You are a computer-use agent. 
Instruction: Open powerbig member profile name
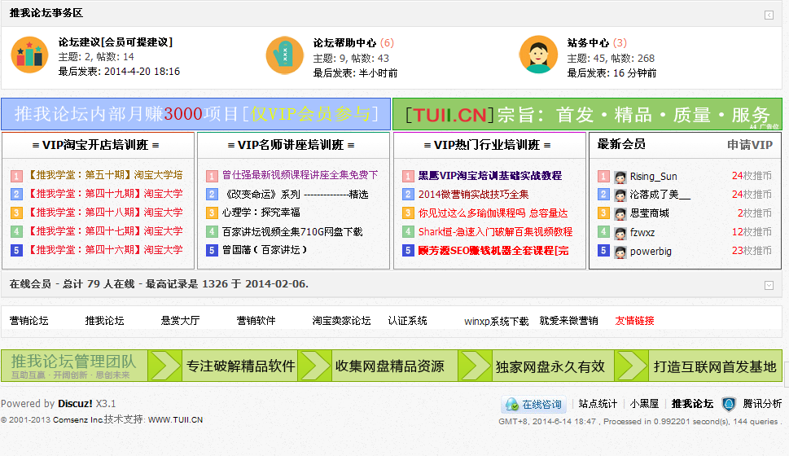click(651, 251)
